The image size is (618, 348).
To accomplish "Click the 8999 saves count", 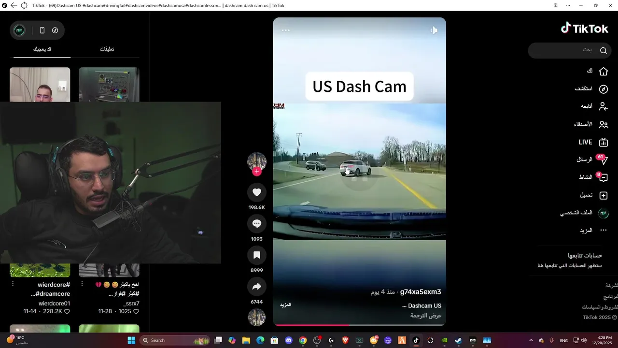I will click(x=257, y=271).
